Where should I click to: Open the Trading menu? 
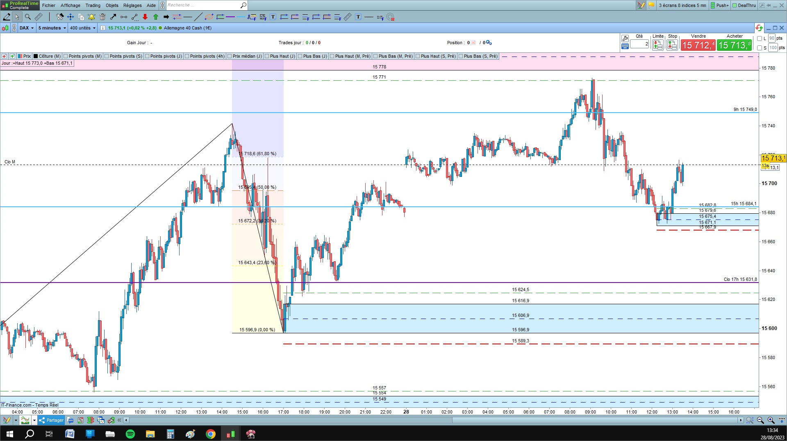pyautogui.click(x=93, y=5)
